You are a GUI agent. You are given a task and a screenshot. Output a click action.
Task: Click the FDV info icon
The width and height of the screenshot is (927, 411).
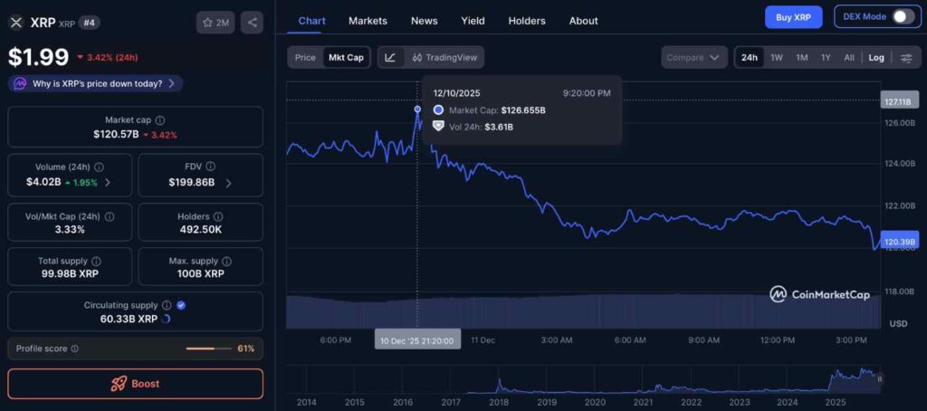211,167
